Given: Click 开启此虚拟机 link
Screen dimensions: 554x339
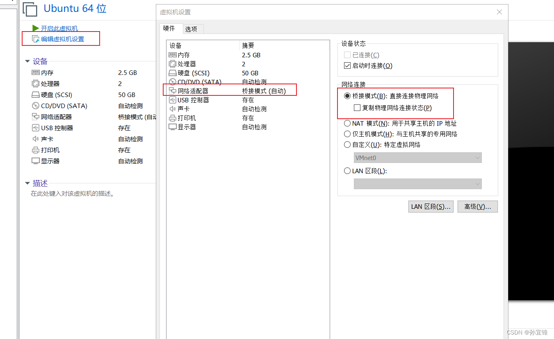Looking at the screenshot, I should (x=59, y=28).
